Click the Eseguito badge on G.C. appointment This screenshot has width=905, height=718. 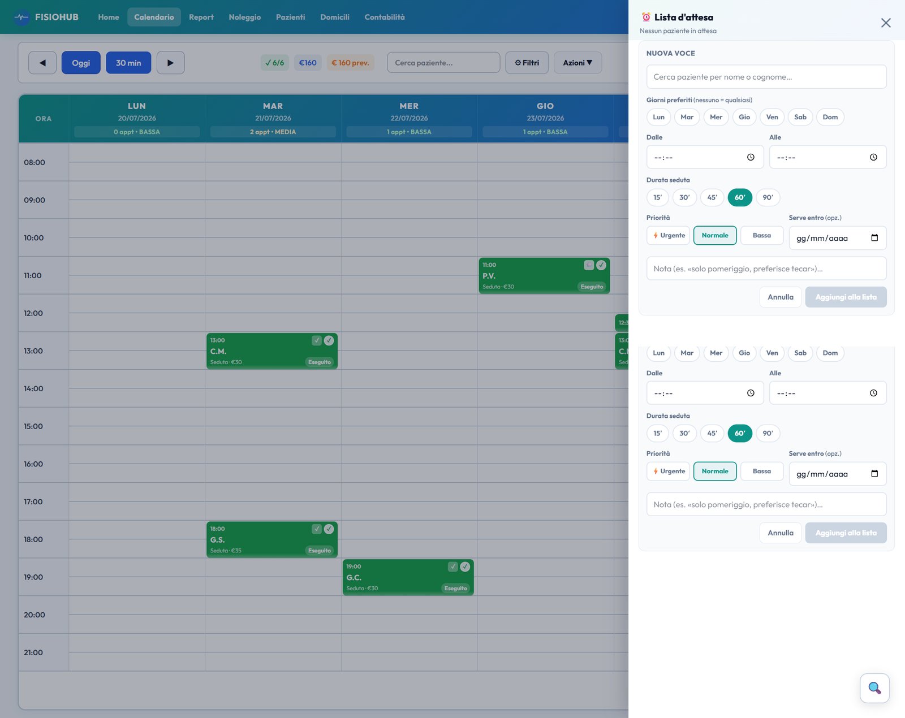click(x=455, y=589)
